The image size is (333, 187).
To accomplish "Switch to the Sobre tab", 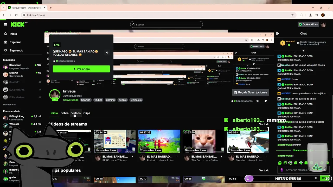I will (x=65, y=113).
